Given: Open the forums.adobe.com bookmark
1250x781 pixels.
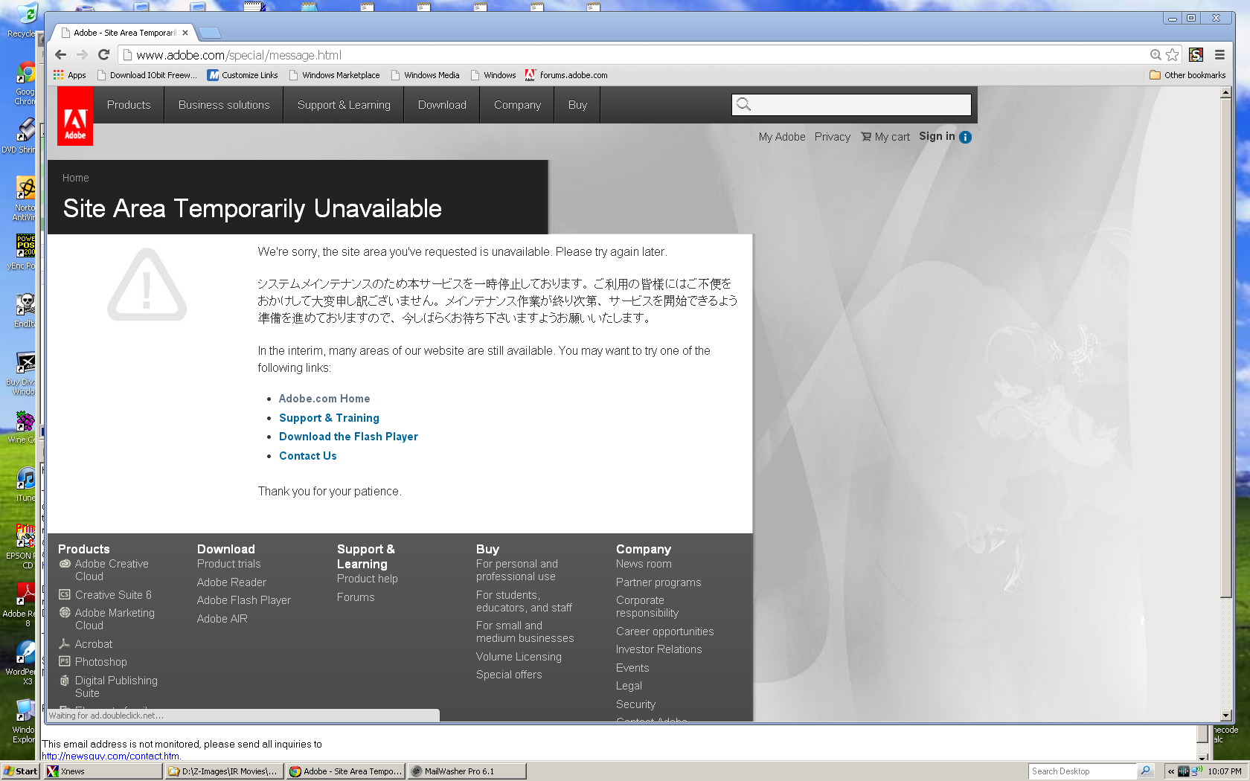Looking at the screenshot, I should (x=566, y=75).
